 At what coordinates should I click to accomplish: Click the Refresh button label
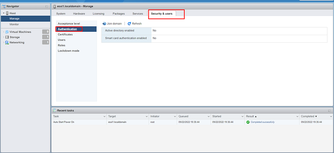pos(137,24)
